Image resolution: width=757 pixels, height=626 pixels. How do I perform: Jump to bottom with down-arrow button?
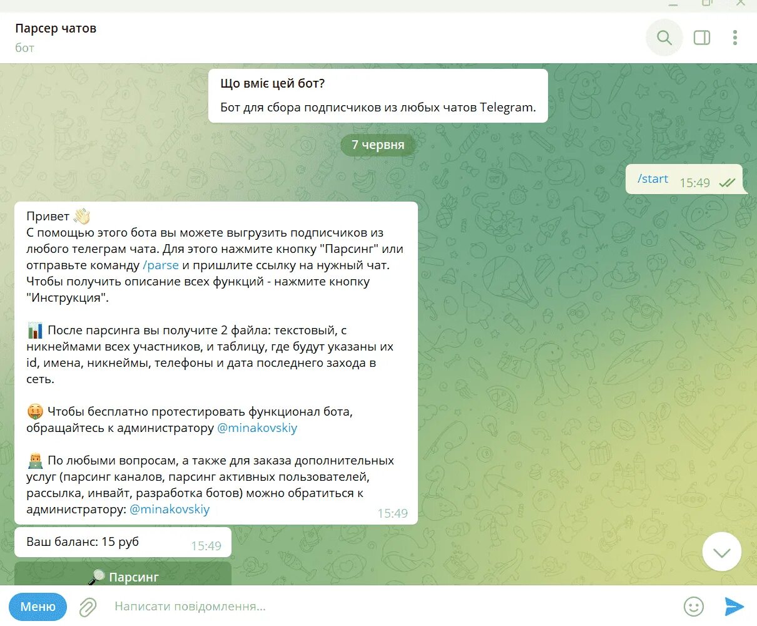(x=722, y=552)
